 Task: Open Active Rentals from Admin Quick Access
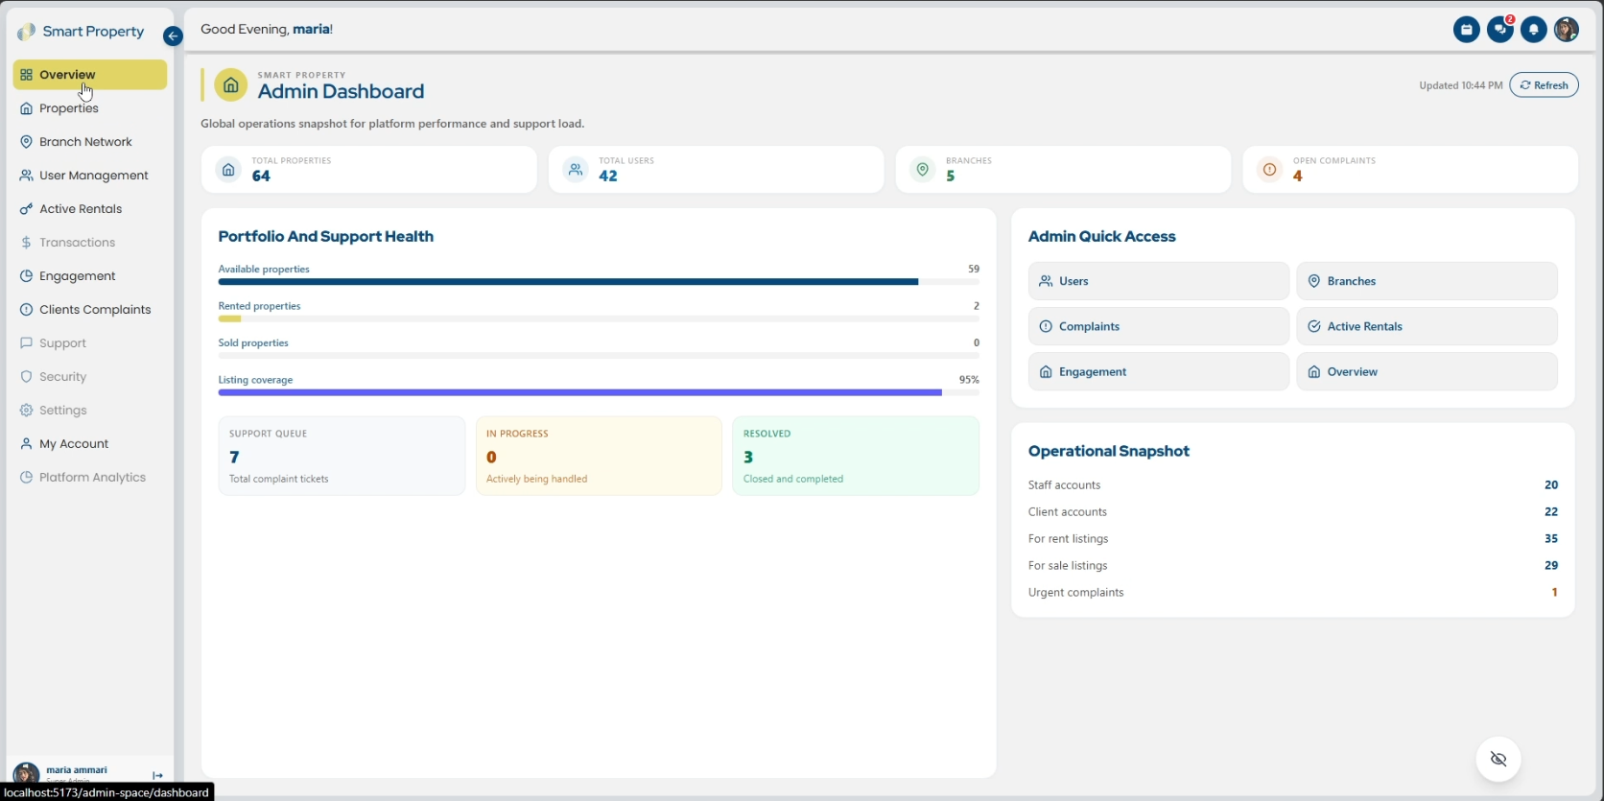[1427, 326]
